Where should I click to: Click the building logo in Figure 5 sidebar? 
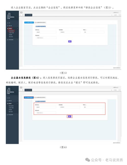(x=9, y=15)
